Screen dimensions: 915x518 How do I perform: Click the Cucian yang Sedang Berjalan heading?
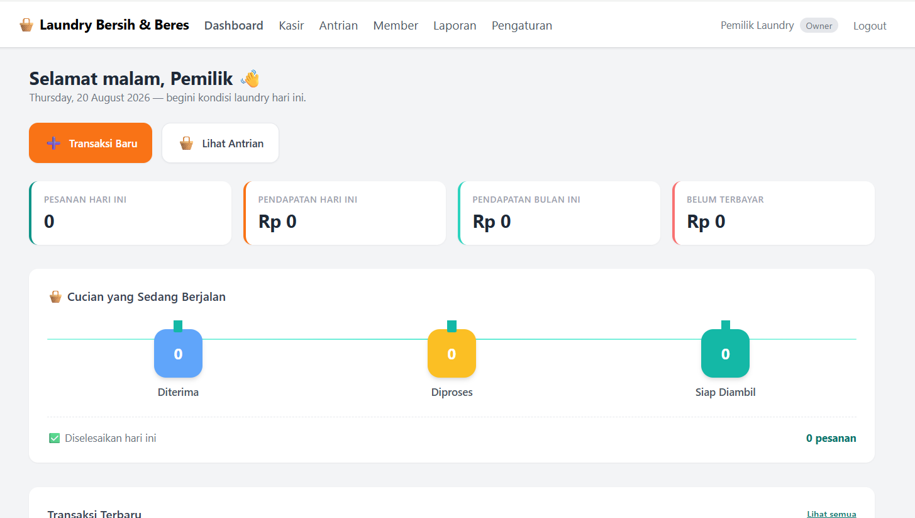tap(147, 296)
